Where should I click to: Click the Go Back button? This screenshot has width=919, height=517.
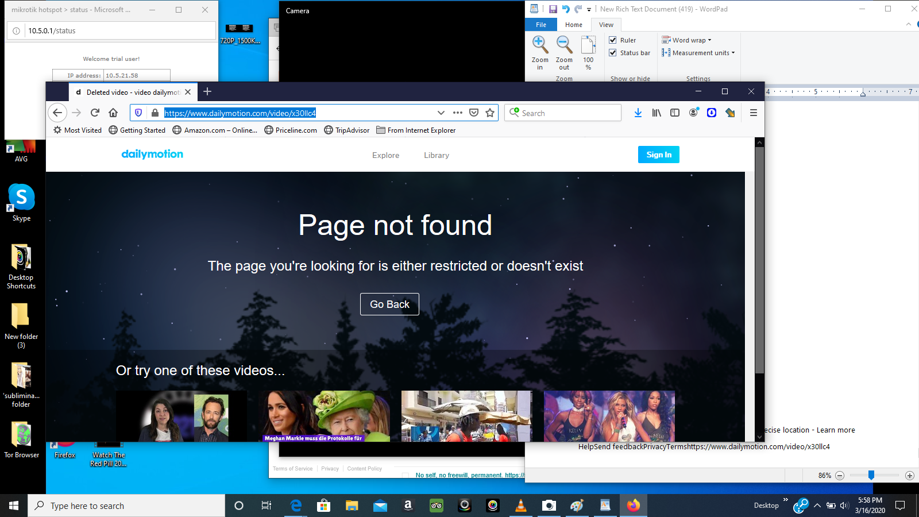389,304
